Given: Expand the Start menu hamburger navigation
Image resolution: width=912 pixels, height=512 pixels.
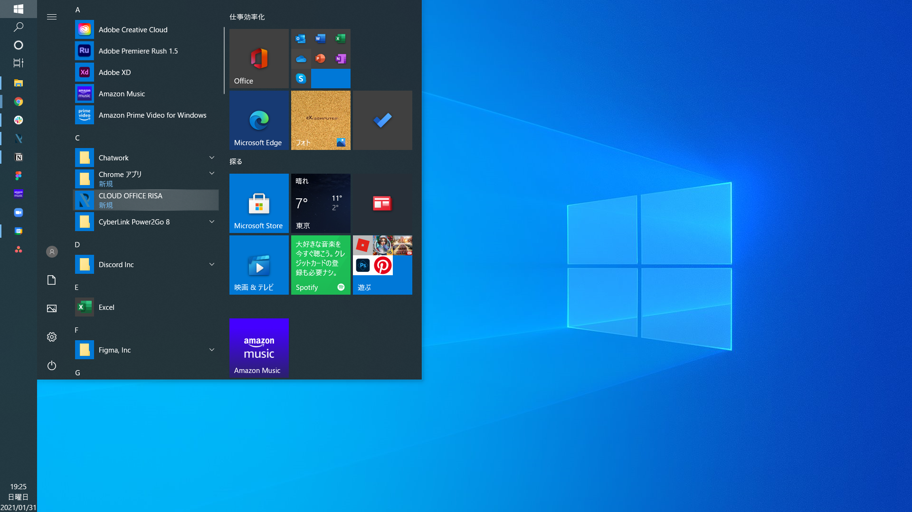Looking at the screenshot, I should 52,17.
